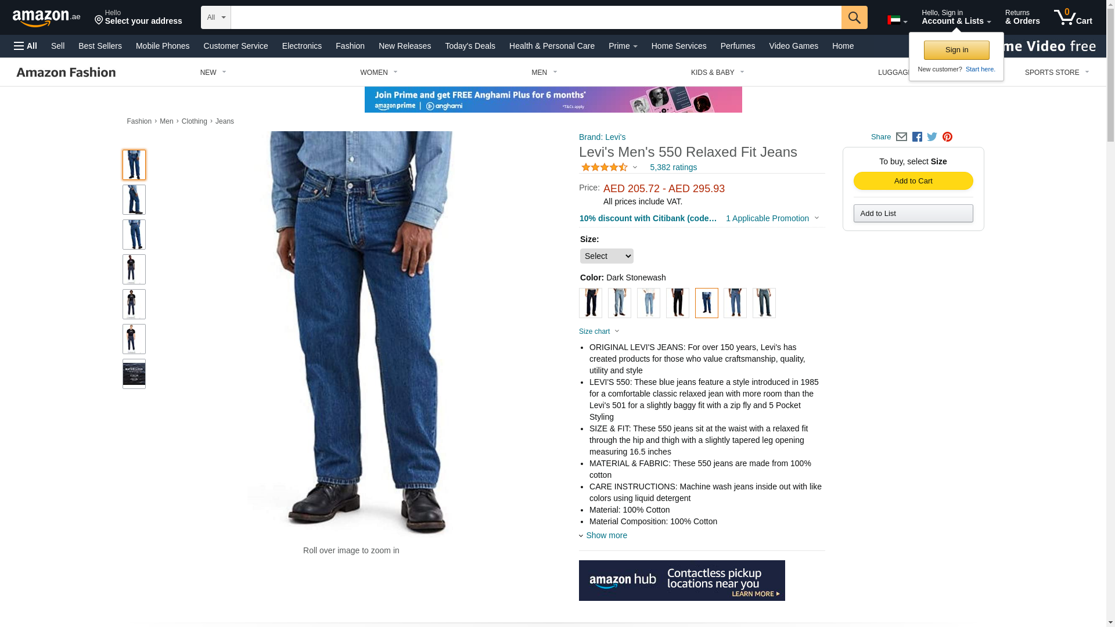Share the product on Twitter icon
The width and height of the screenshot is (1115, 627).
pyautogui.click(x=932, y=137)
